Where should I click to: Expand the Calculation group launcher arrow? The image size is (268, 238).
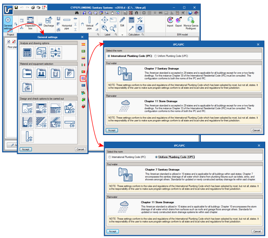[142, 34]
